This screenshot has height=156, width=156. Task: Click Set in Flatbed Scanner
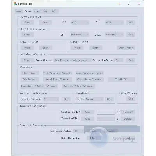tap(131, 99)
